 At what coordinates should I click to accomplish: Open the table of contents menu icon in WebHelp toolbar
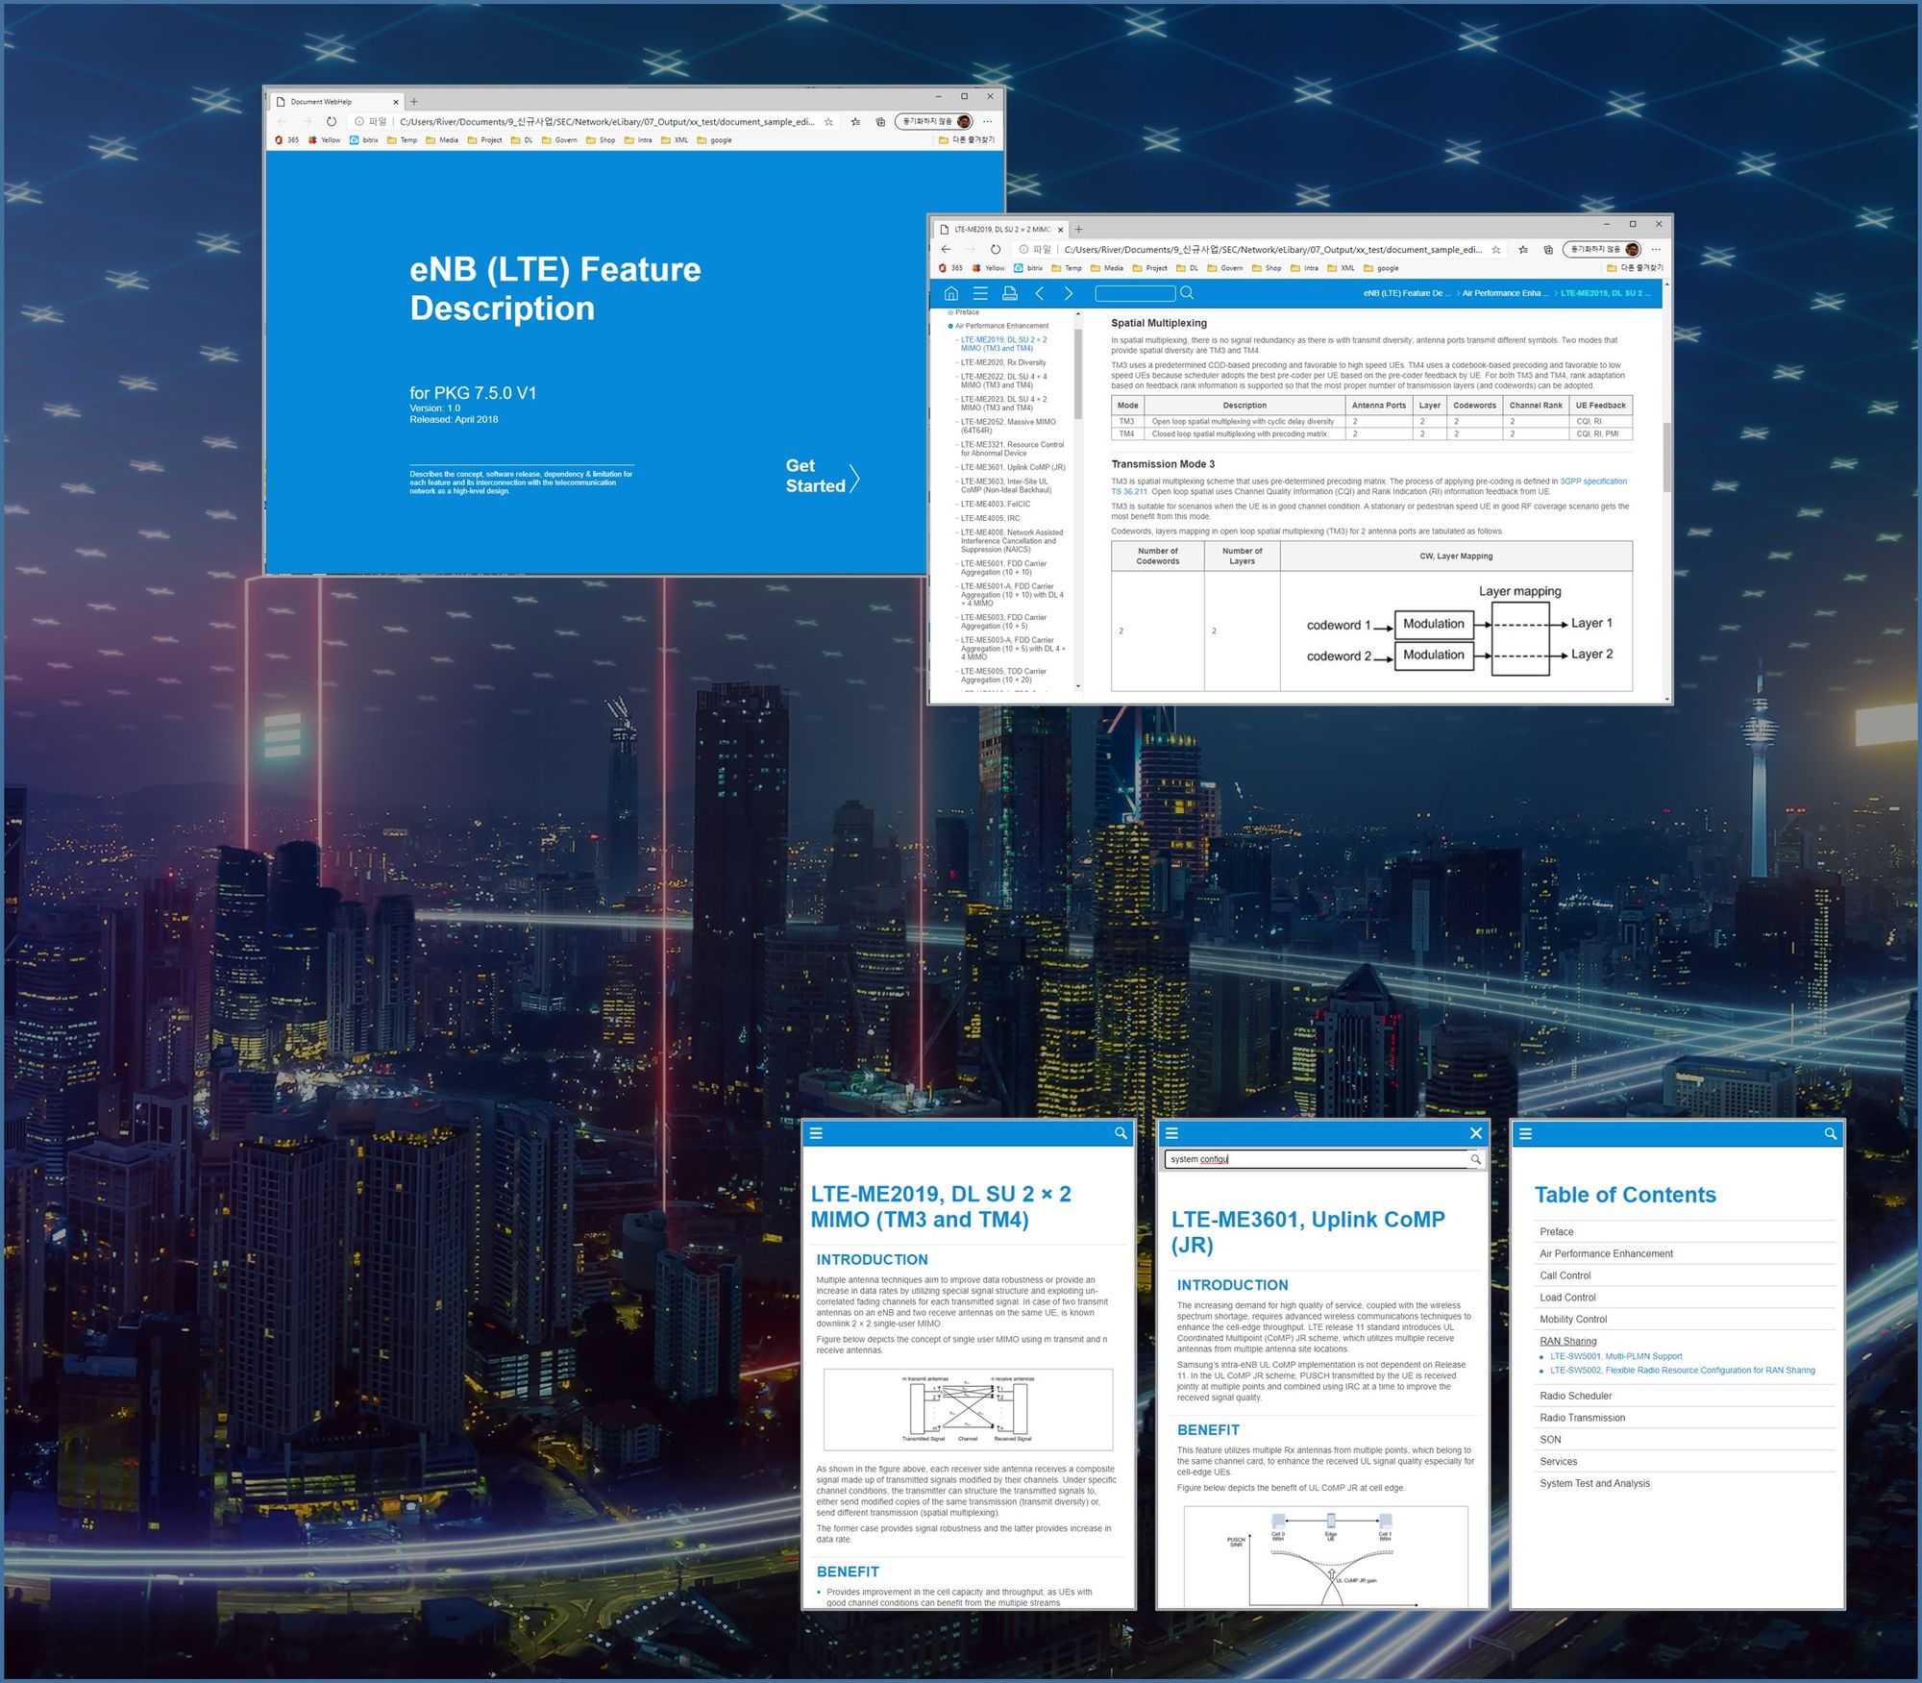click(x=979, y=293)
